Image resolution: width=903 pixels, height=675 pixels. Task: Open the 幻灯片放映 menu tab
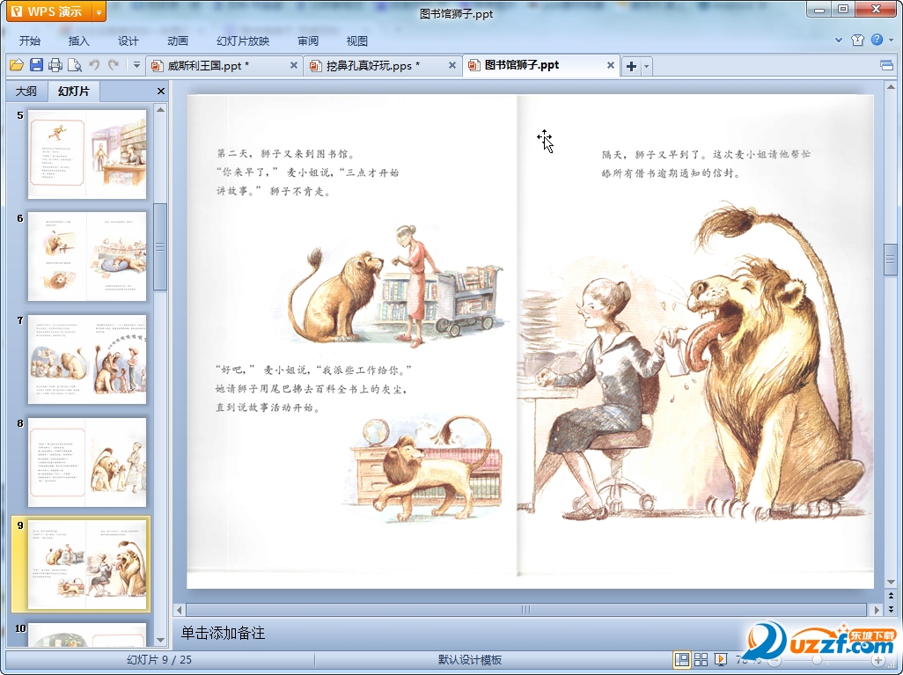click(x=242, y=40)
